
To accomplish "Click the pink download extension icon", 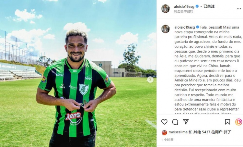I will (x=239, y=122).
